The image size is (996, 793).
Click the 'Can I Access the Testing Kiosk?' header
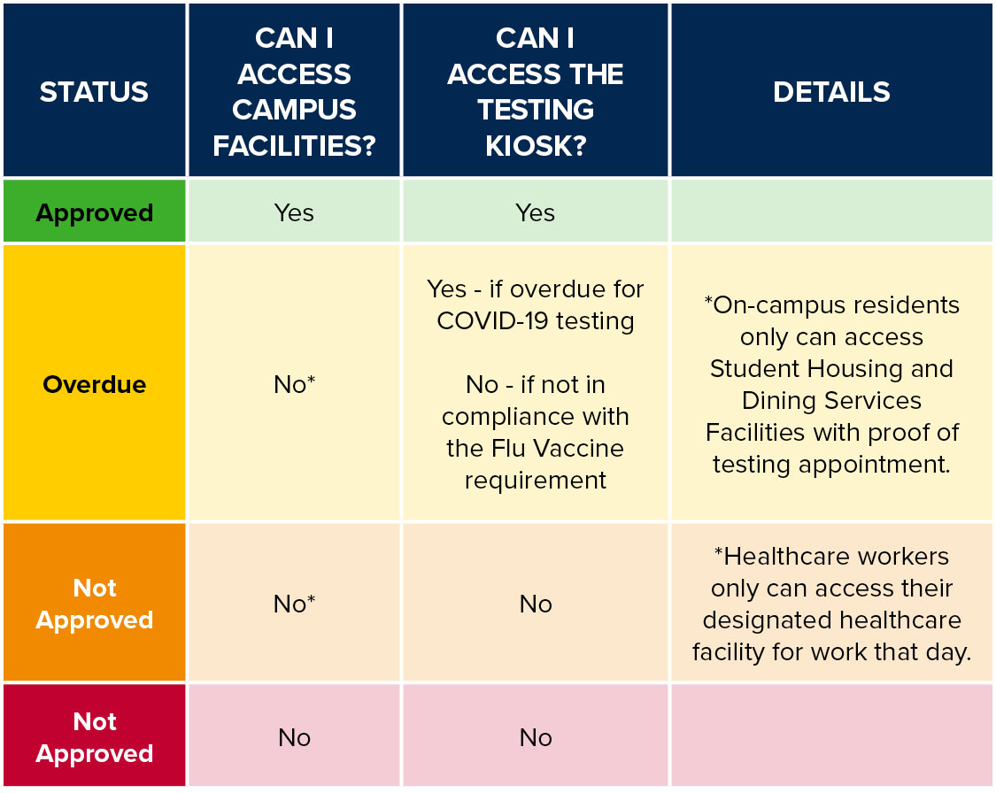point(536,92)
